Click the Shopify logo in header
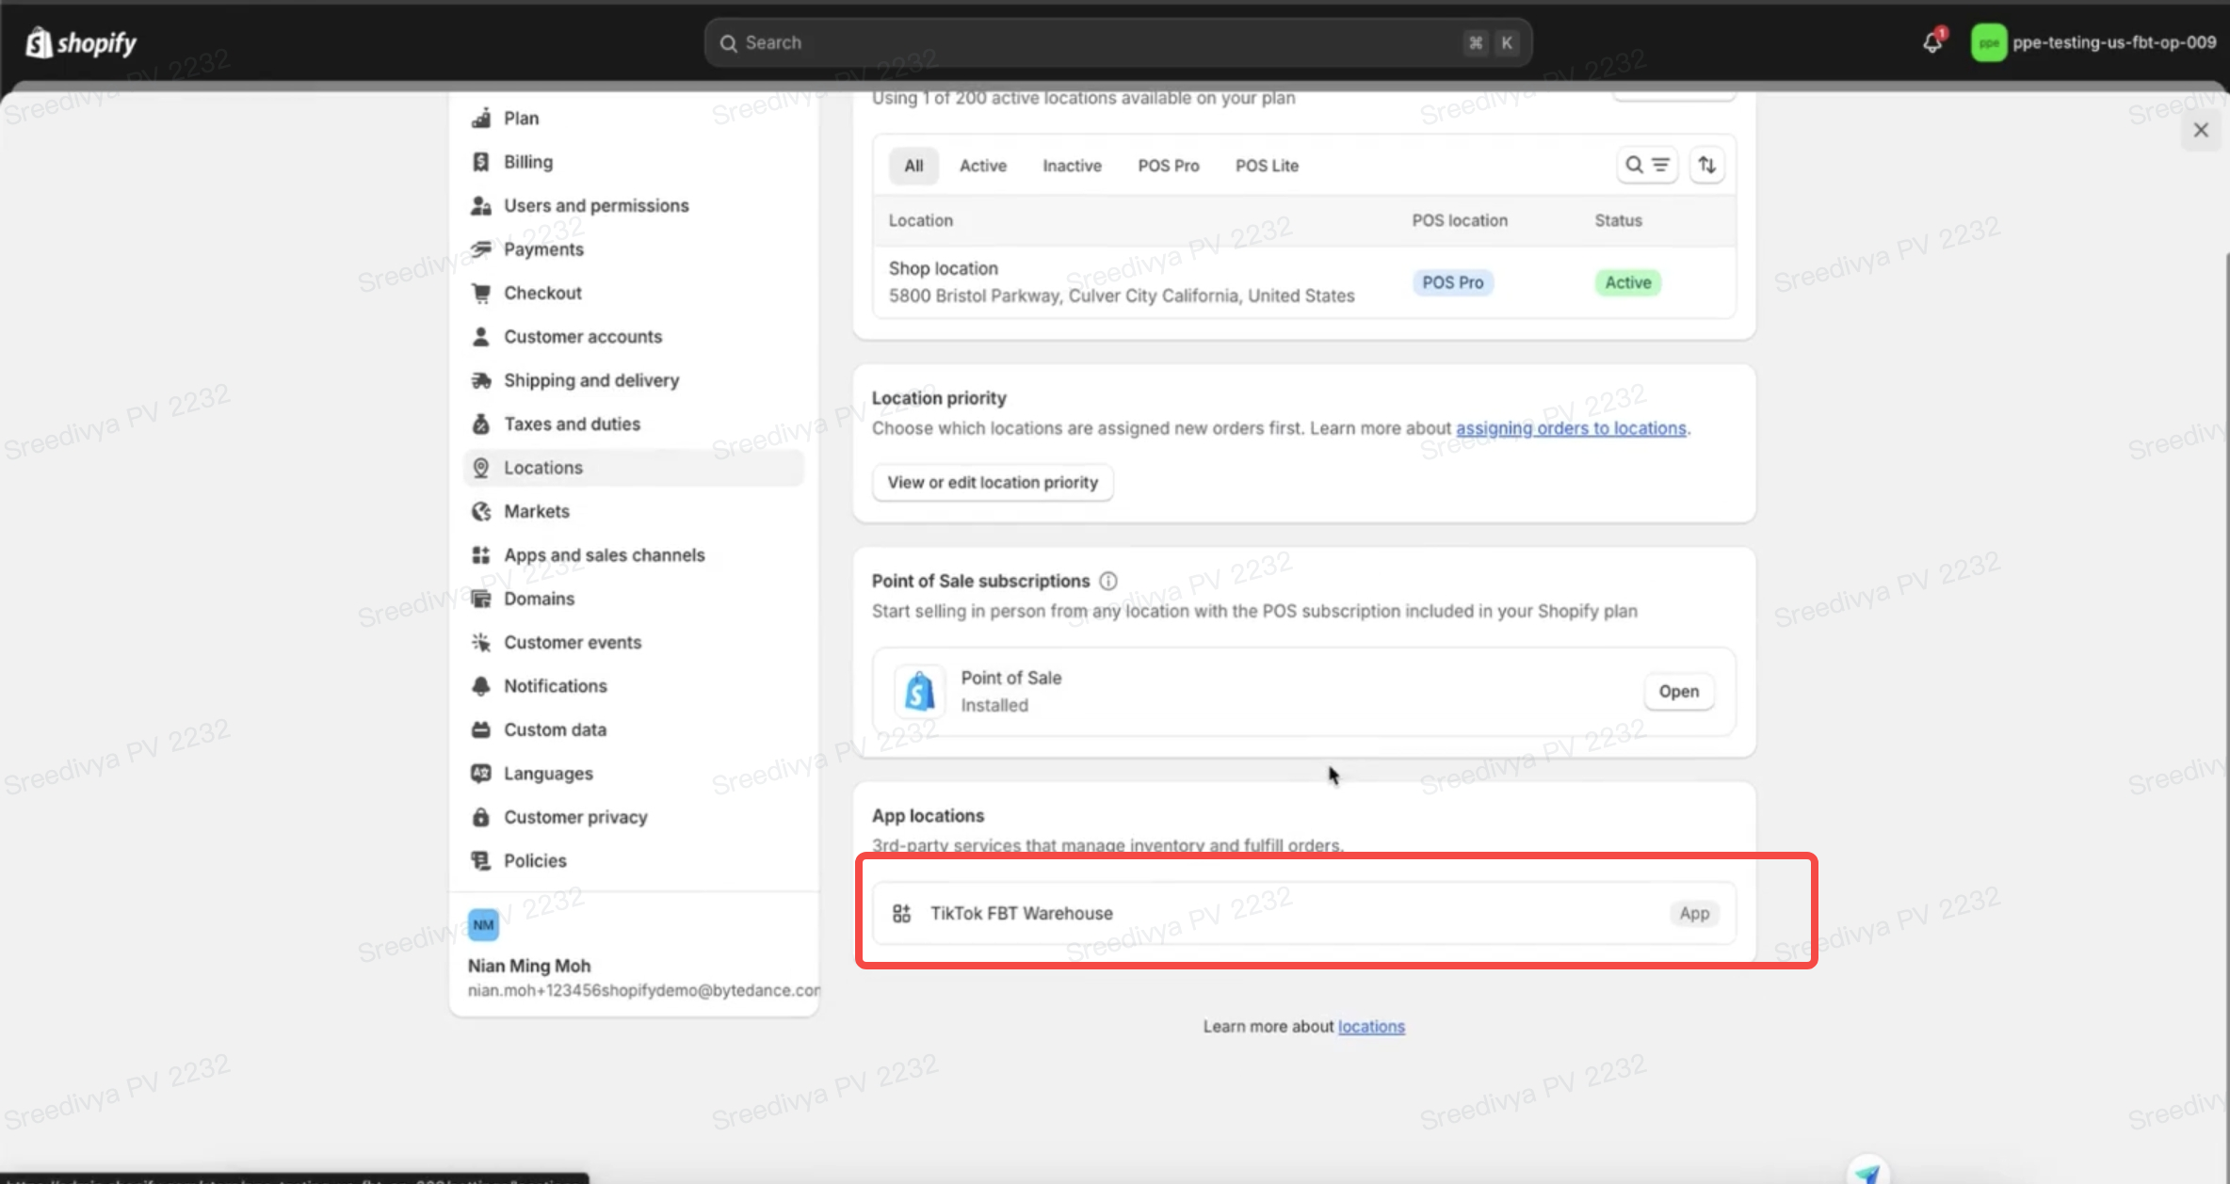The image size is (2230, 1184). (x=81, y=43)
